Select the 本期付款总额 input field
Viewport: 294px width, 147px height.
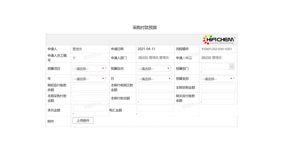[155, 96]
